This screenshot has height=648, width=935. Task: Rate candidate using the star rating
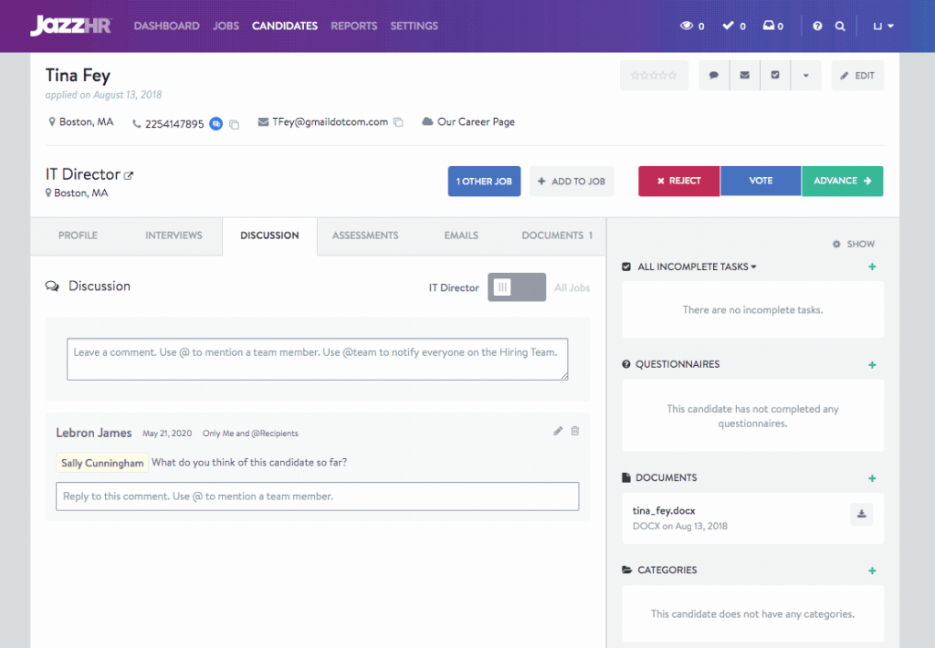click(x=654, y=76)
